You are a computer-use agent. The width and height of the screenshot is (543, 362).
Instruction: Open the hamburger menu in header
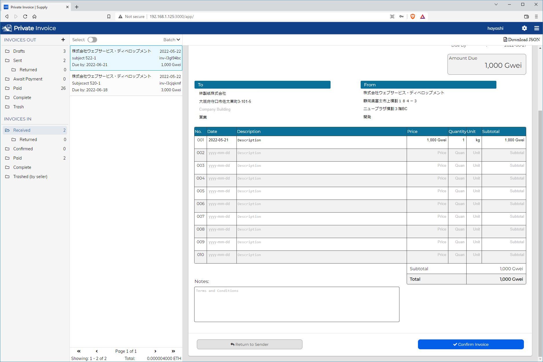[x=537, y=28]
